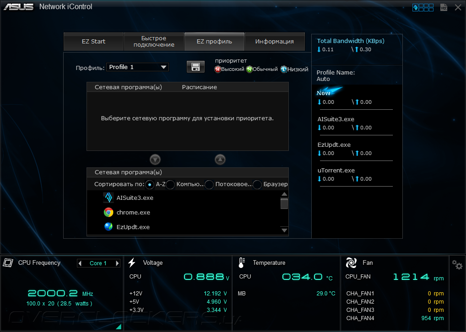Click the Fan icon
The height and width of the screenshot is (332, 466).
(351, 262)
